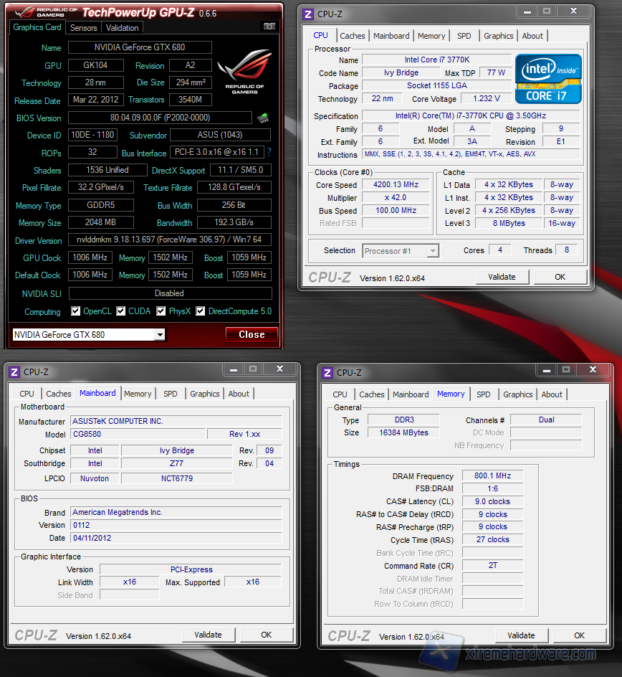Switch to the Sensors tab in GPU-Z
This screenshot has width=622, height=677.
(83, 28)
